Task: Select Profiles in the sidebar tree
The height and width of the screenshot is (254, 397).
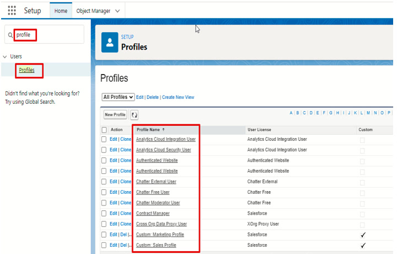Action: [x=26, y=70]
